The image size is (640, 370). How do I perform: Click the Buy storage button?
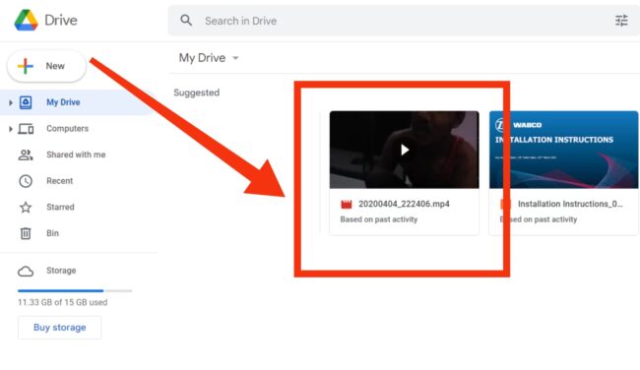tap(60, 328)
